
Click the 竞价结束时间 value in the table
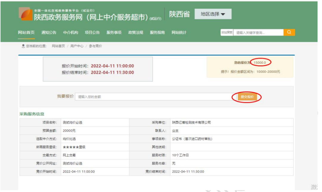point(188,172)
